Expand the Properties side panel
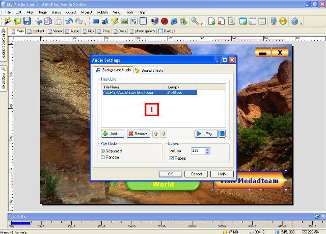 coord(3,79)
